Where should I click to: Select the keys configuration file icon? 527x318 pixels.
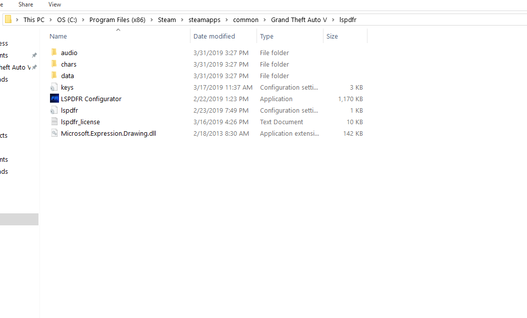[x=54, y=87]
